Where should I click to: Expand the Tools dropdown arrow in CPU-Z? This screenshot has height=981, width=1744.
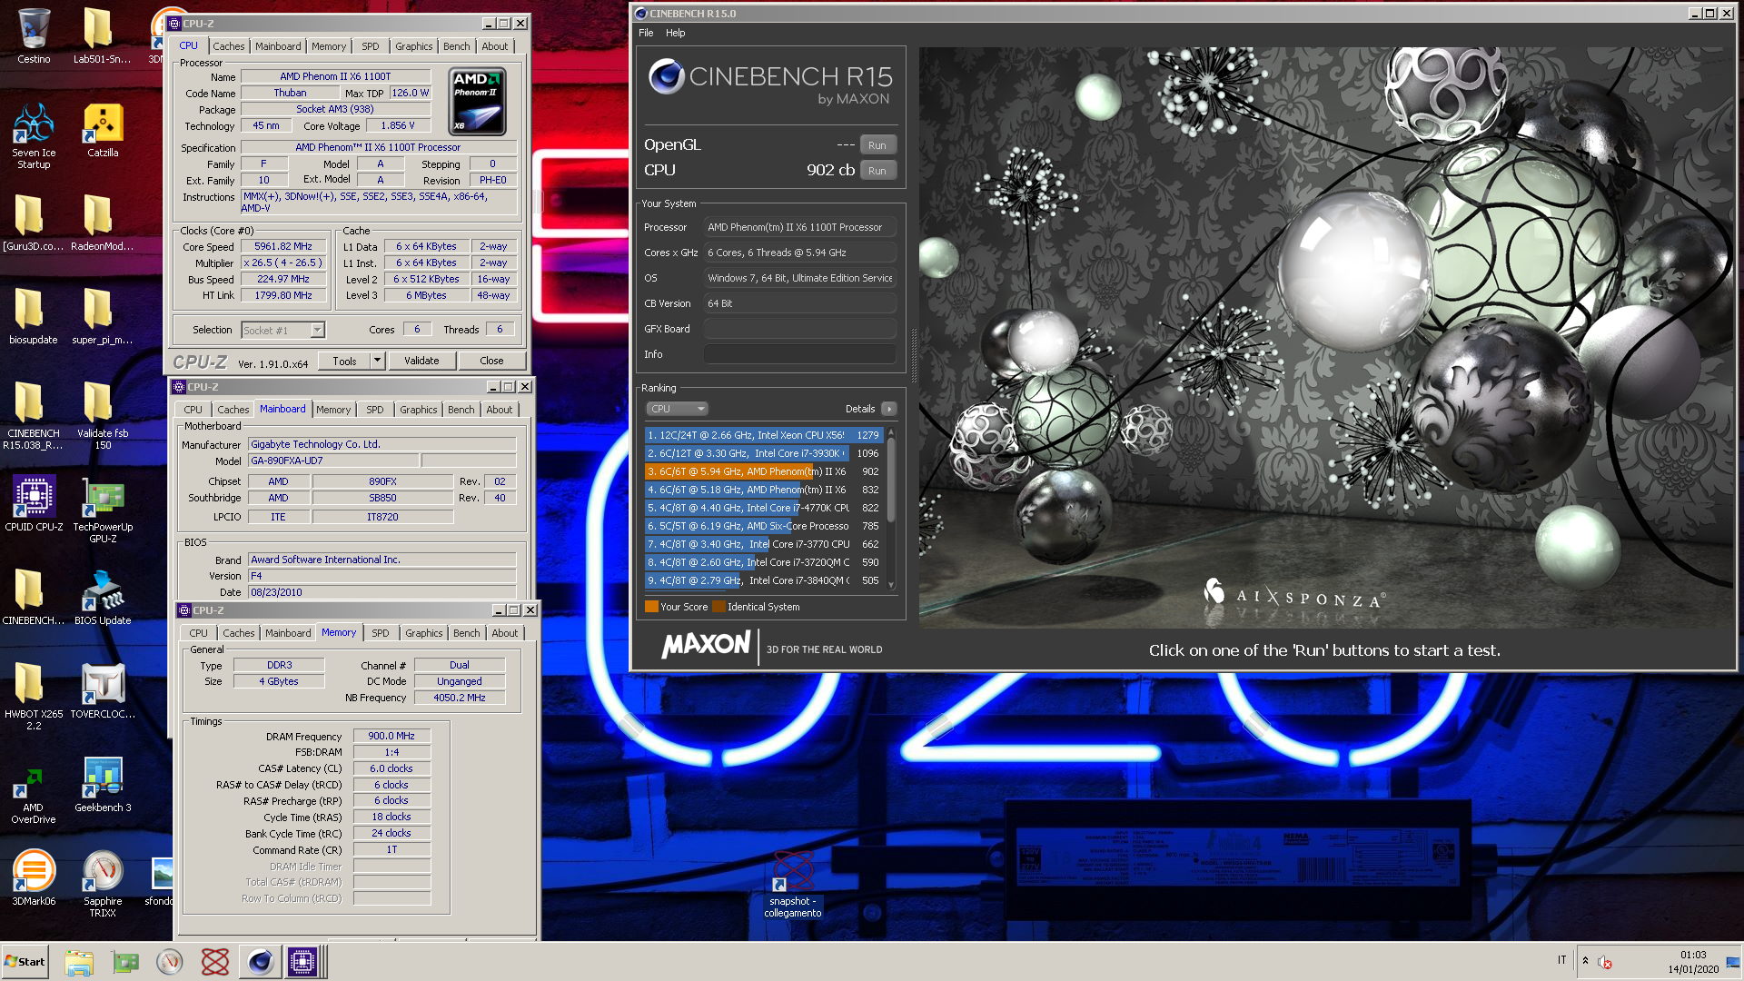click(x=377, y=361)
